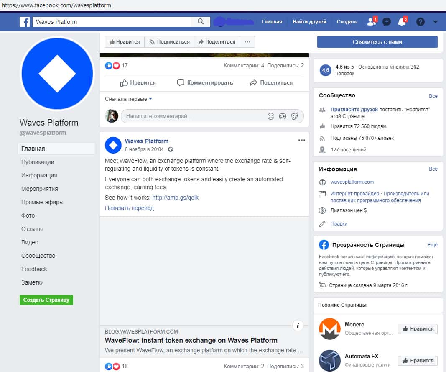Click the link info icon on WaveFlow preview

[298, 325]
